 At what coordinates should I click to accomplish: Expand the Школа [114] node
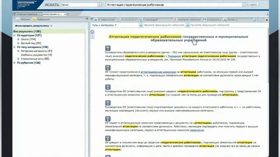pos(18,39)
